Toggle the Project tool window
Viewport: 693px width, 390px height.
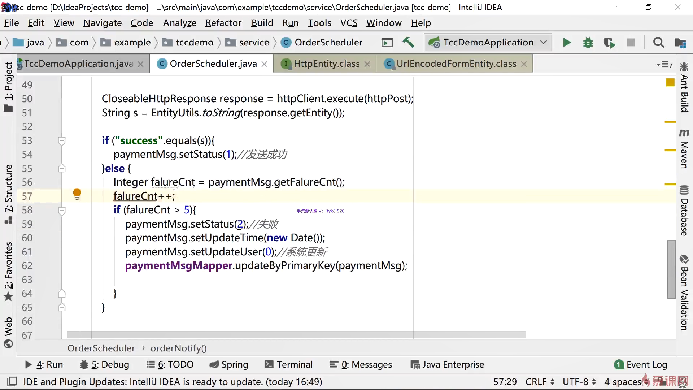pyautogui.click(x=8, y=87)
